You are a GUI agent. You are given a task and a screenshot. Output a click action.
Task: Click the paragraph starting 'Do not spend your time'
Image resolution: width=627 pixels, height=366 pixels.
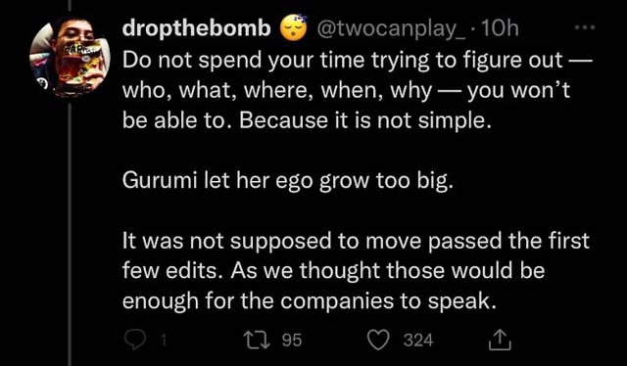(x=357, y=90)
